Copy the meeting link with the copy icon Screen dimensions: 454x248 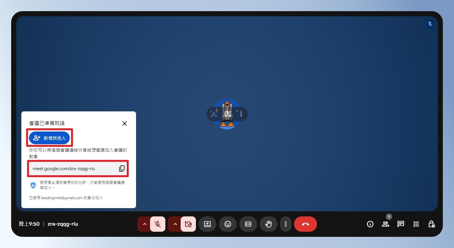(122, 169)
